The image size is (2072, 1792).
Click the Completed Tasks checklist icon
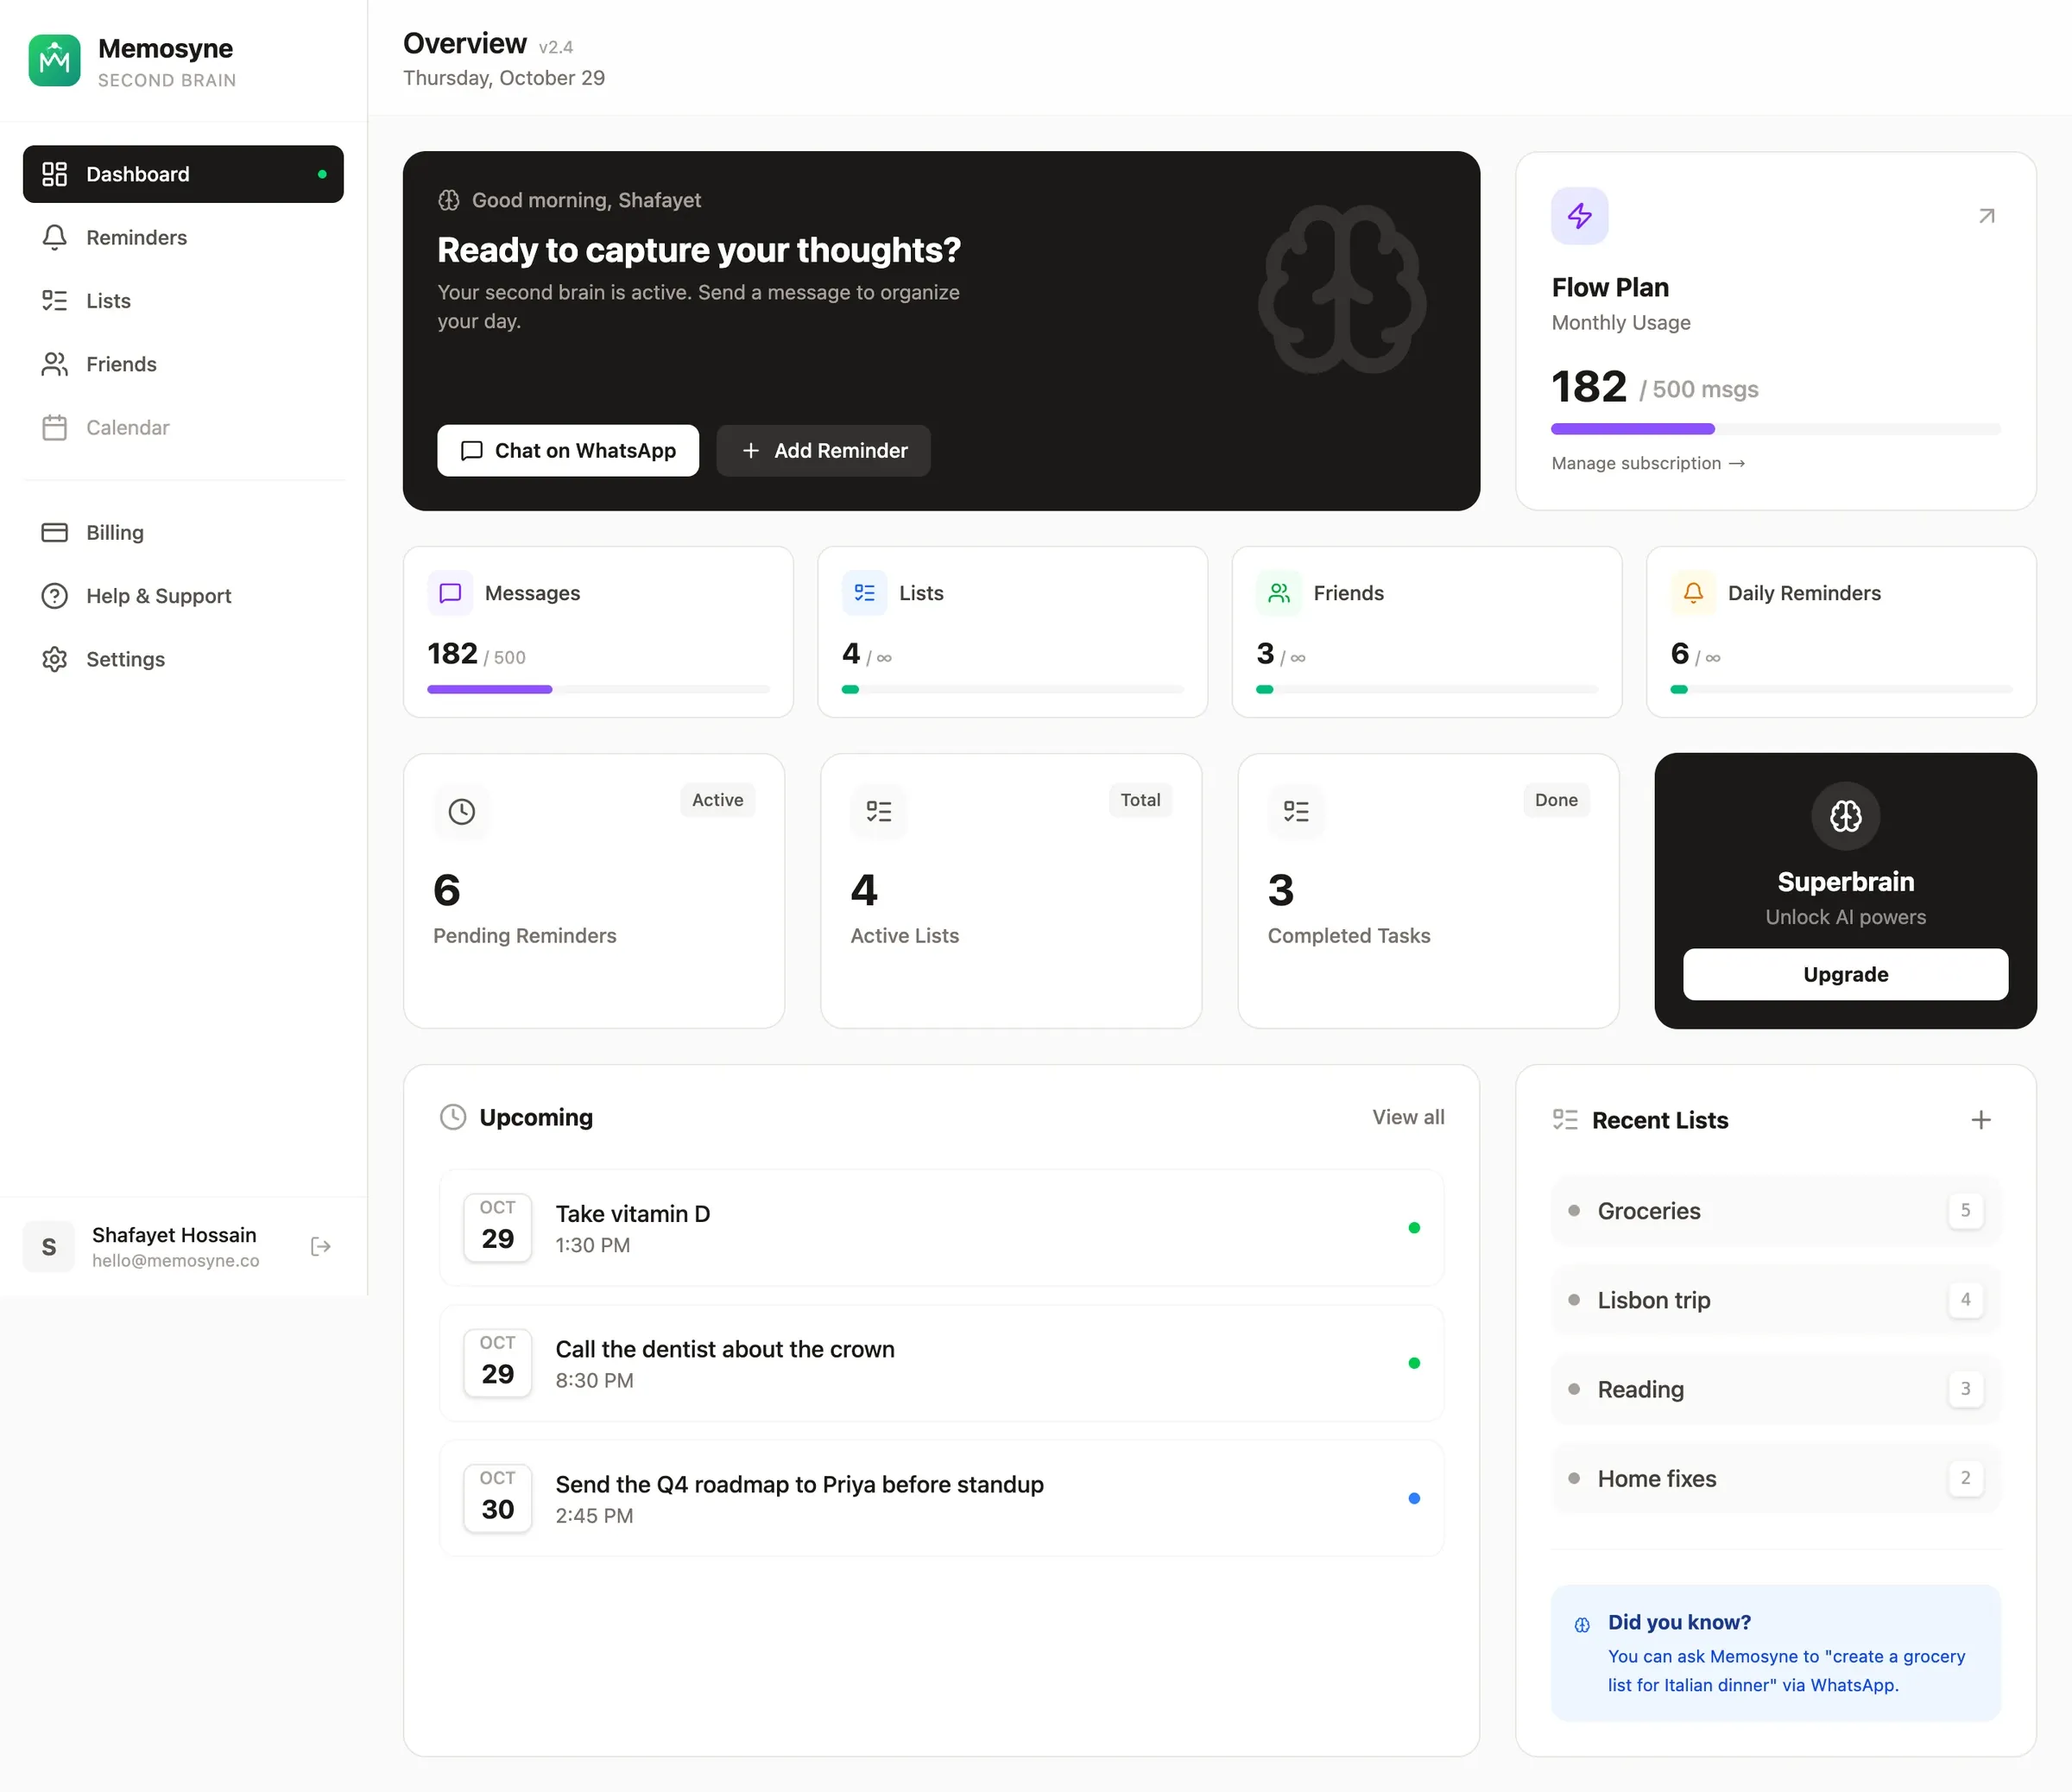click(x=1295, y=812)
